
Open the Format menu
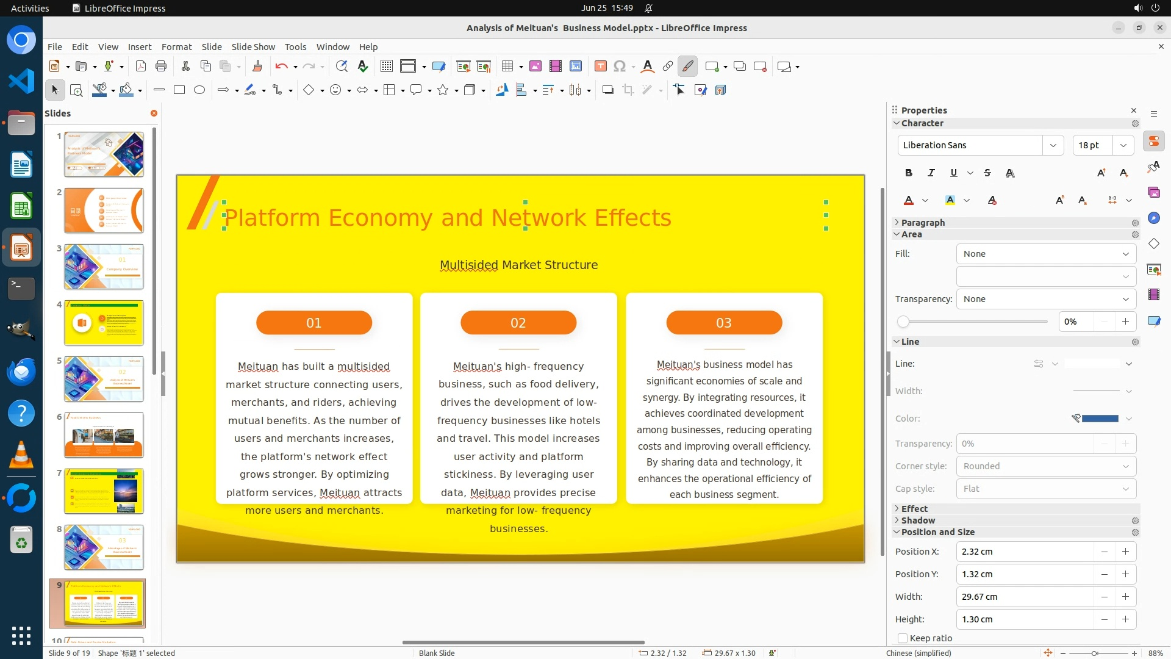pos(176,47)
